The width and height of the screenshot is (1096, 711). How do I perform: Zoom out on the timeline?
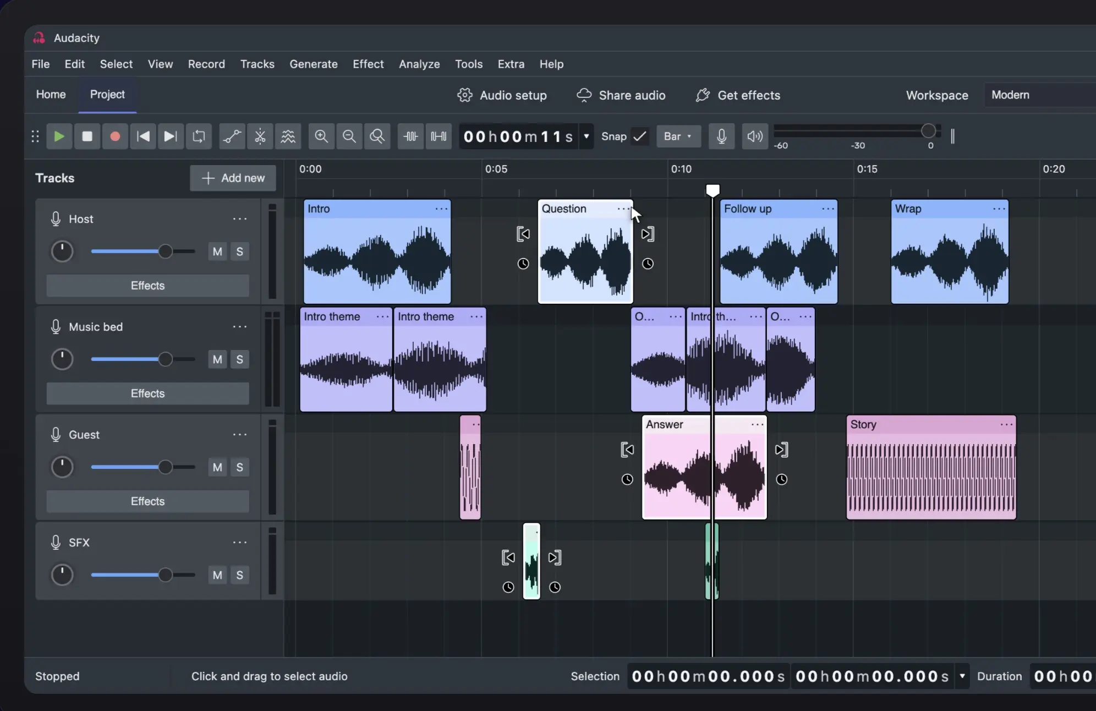point(349,136)
